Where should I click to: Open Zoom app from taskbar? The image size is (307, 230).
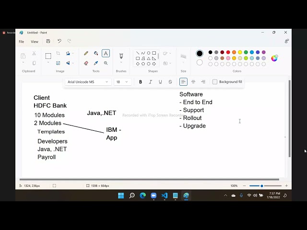153,195
